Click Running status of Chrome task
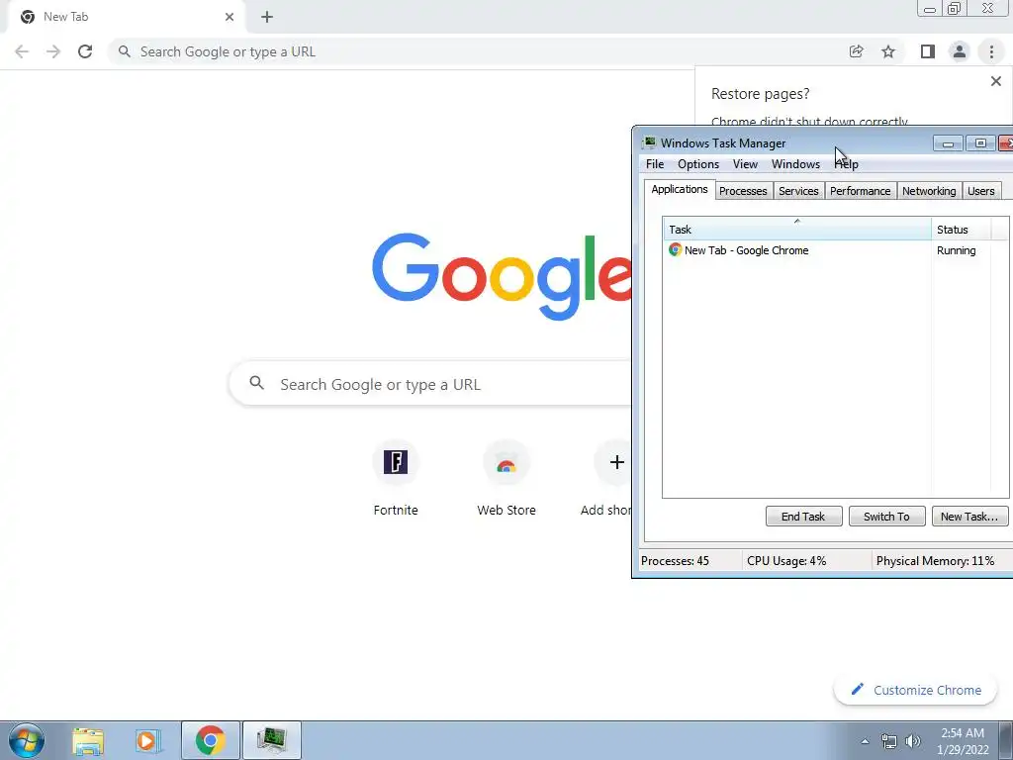Viewport: 1013px width, 760px height. (x=957, y=250)
